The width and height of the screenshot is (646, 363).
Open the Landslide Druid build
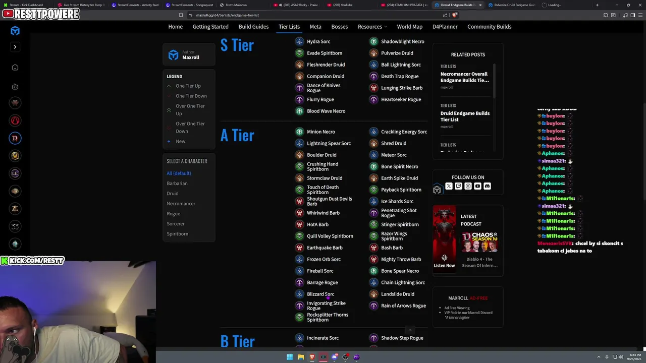coord(398,294)
